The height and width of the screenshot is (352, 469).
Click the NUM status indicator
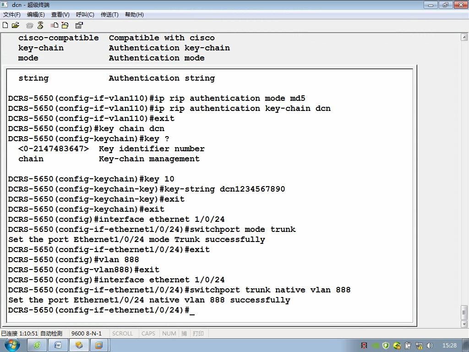pyautogui.click(x=169, y=334)
